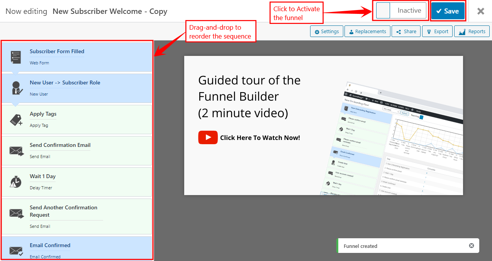Open the Replacements menu

point(367,32)
